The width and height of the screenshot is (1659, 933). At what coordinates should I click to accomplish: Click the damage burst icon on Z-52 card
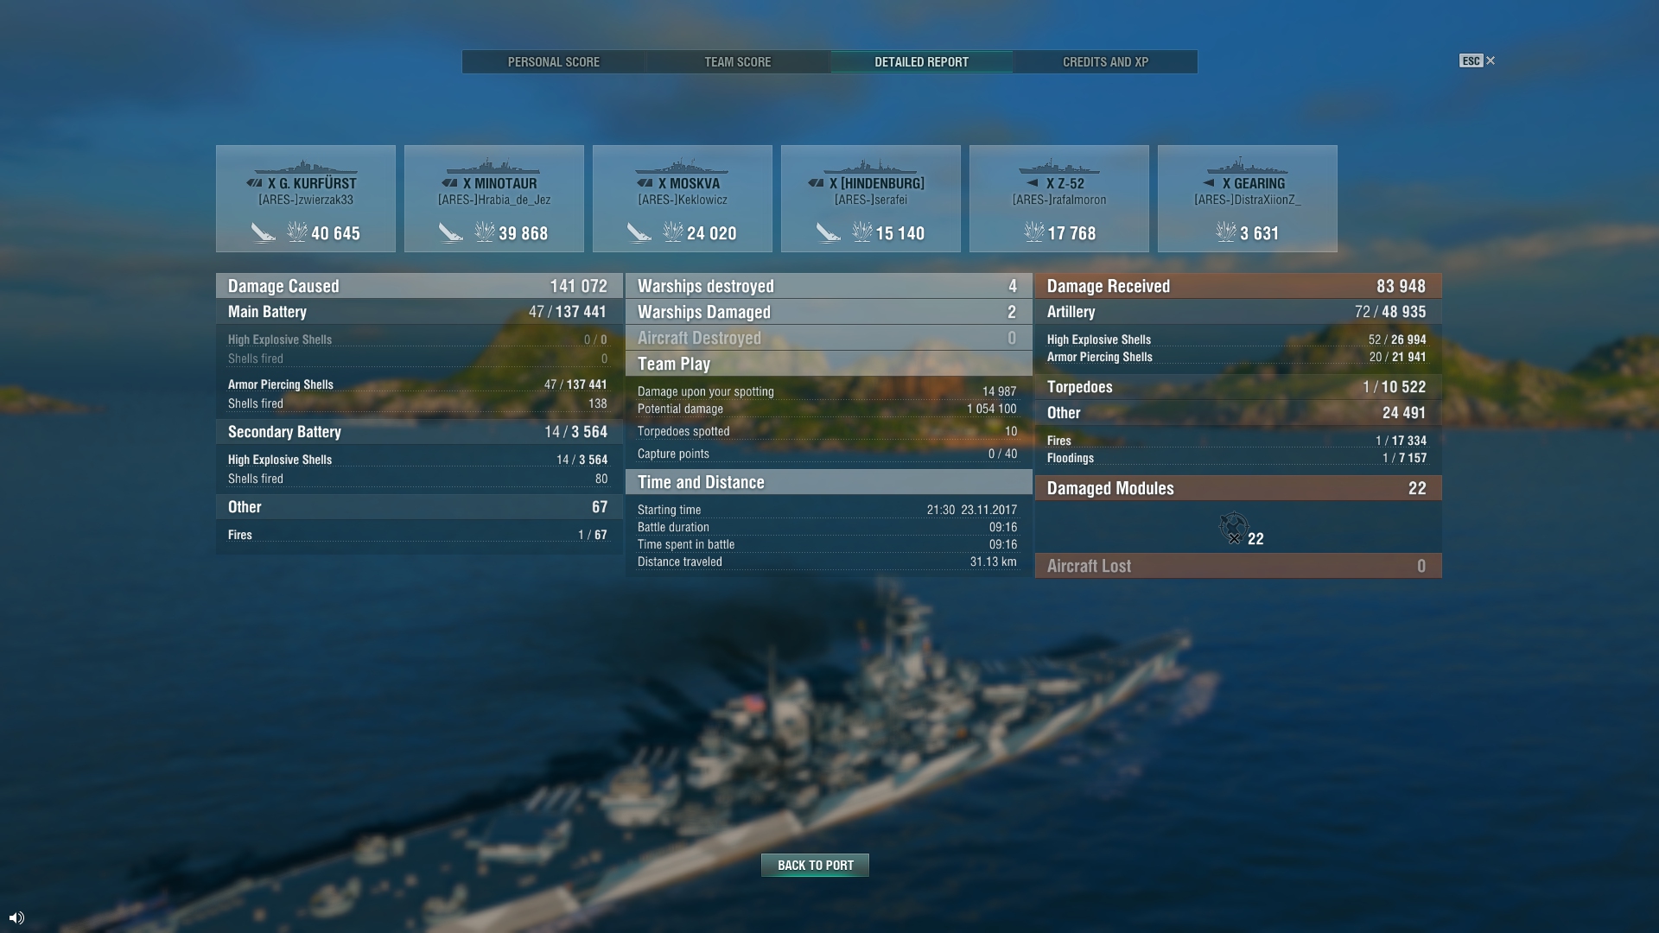pyautogui.click(x=1033, y=232)
